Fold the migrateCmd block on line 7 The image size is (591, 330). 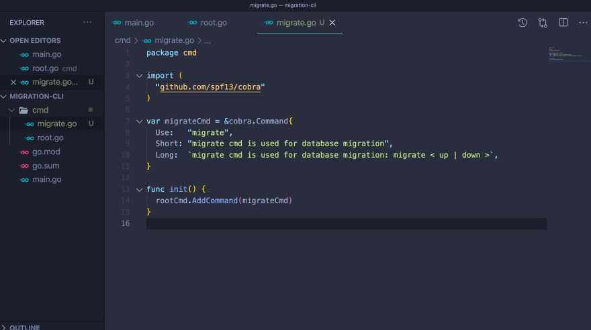point(139,121)
